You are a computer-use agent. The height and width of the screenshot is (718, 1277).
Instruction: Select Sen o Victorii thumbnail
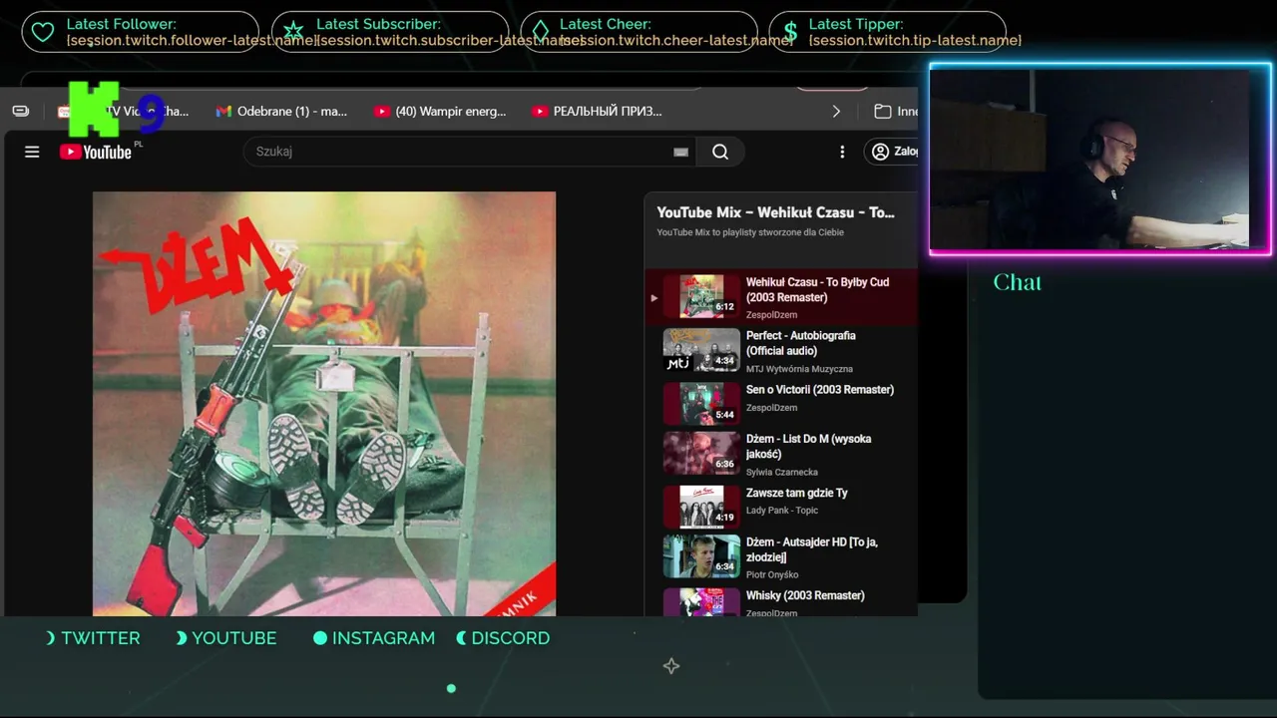click(701, 404)
